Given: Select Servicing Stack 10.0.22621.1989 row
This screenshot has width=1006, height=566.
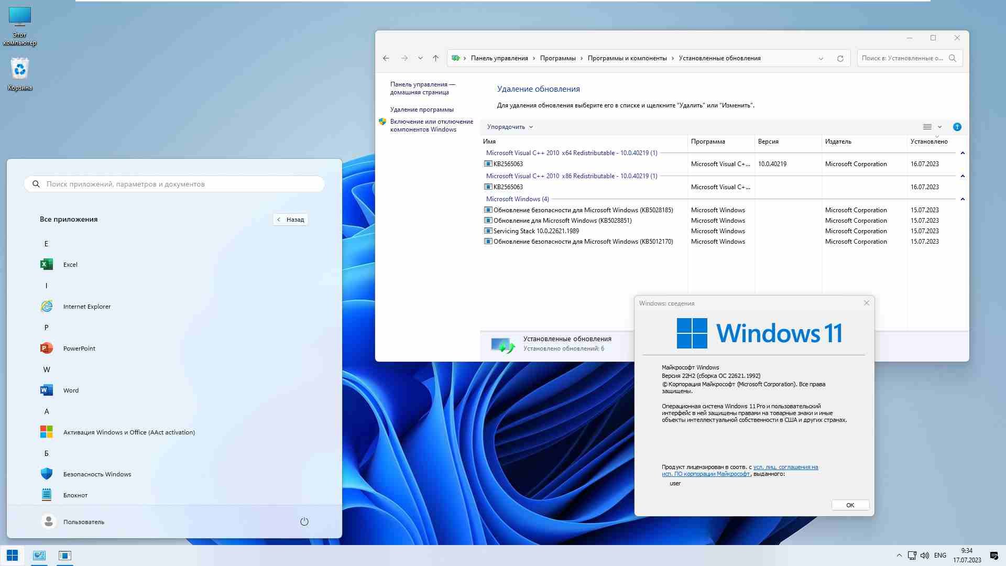Looking at the screenshot, I should pos(723,231).
